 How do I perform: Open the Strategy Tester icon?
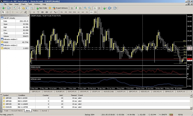(32, 8)
